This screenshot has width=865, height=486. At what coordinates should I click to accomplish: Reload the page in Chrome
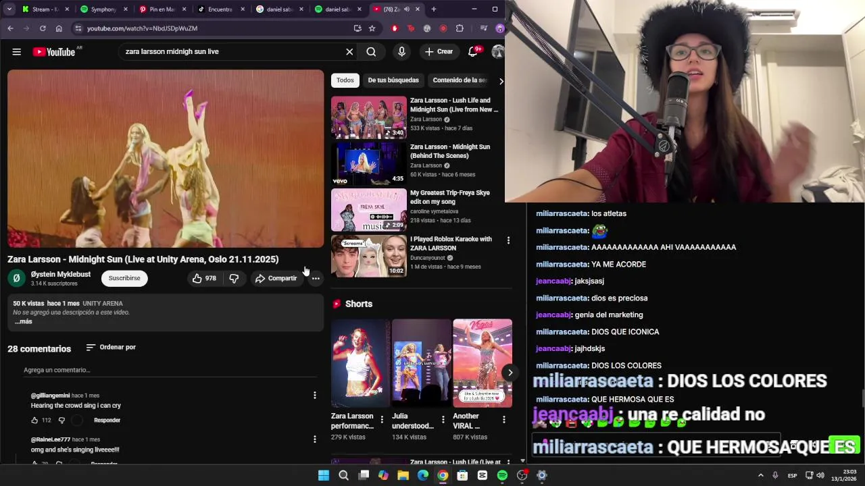[43, 28]
